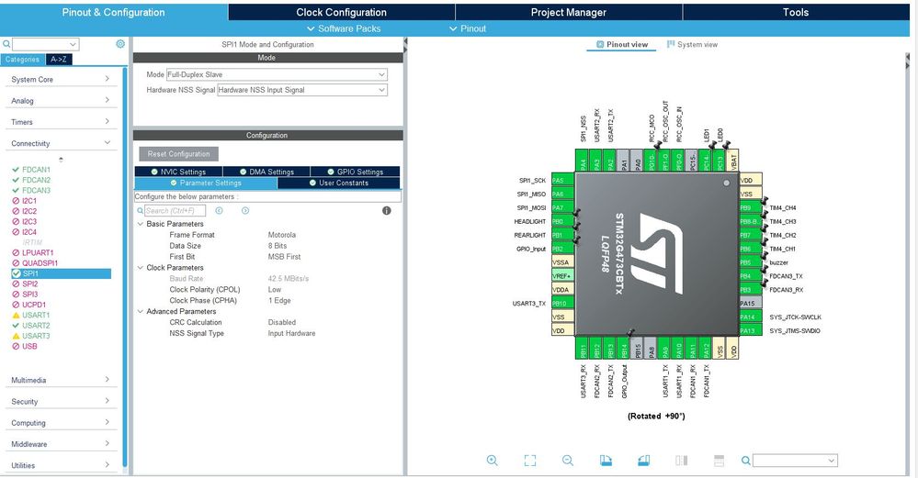Open Hardware NSS Signal dropdown
918x478 pixels.
click(302, 90)
